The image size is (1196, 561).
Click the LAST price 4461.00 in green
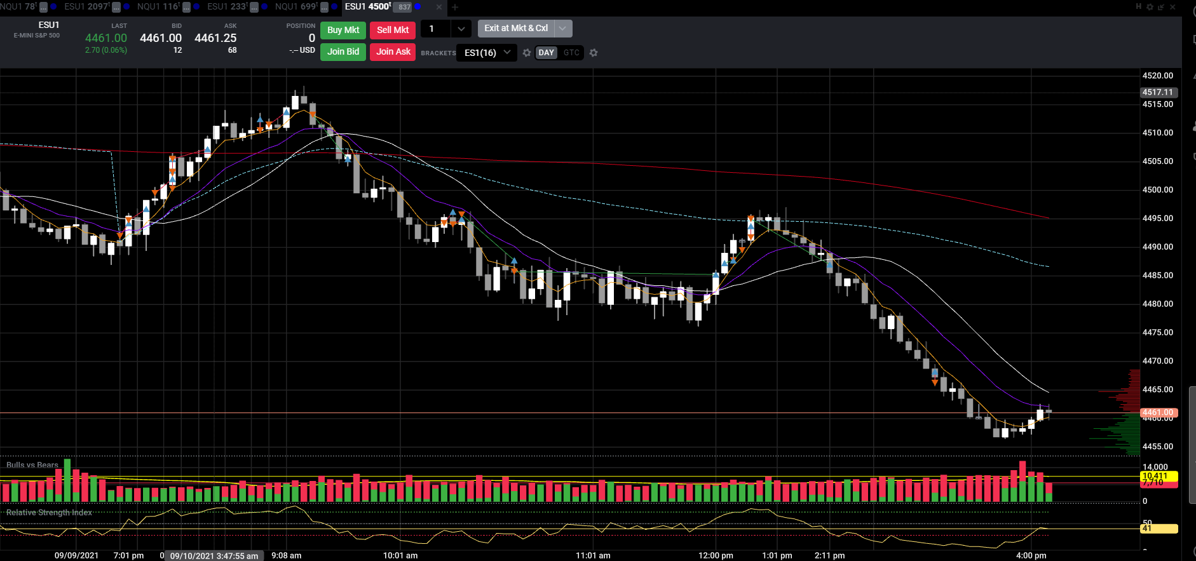pyautogui.click(x=106, y=38)
